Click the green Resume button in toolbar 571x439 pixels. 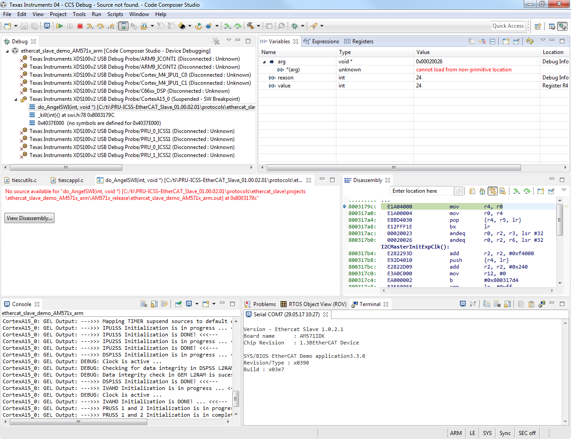[x=59, y=26]
